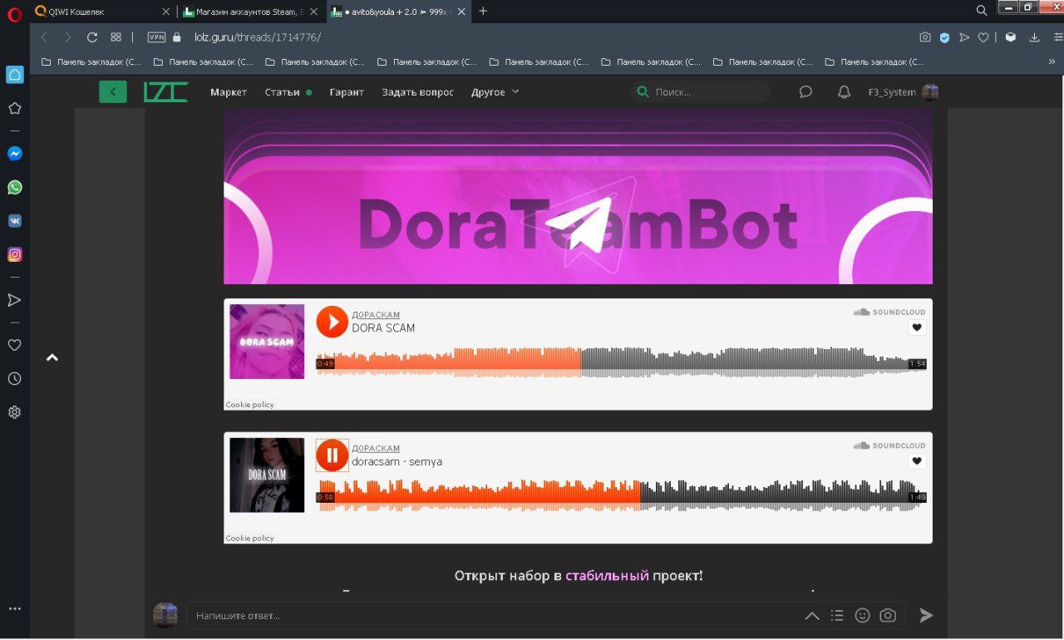Open a new browser tab
Screen dimensions: 1064x640
(484, 11)
